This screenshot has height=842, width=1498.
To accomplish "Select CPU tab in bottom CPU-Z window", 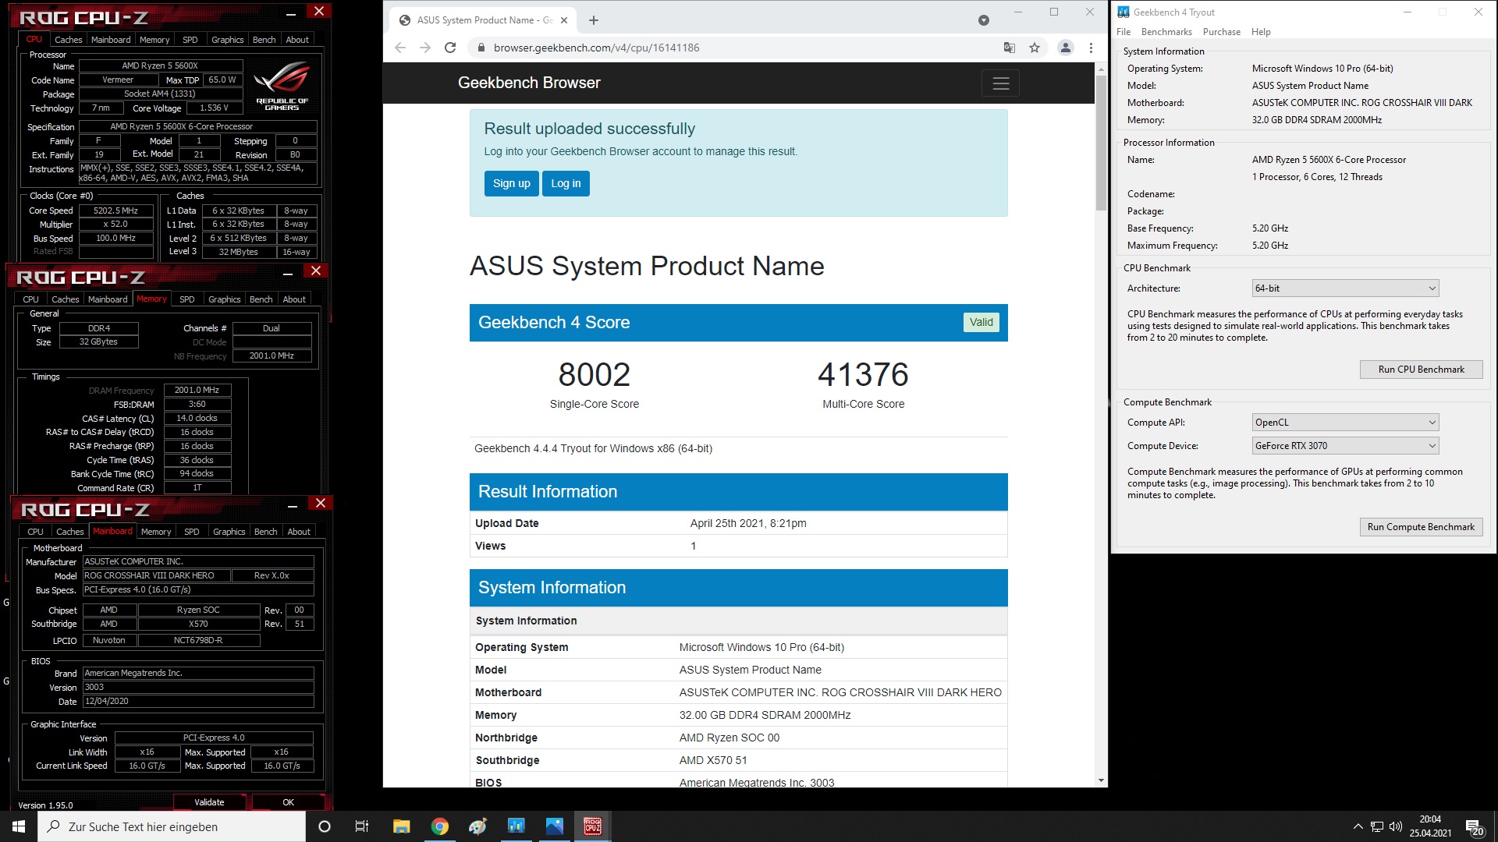I will point(35,532).
